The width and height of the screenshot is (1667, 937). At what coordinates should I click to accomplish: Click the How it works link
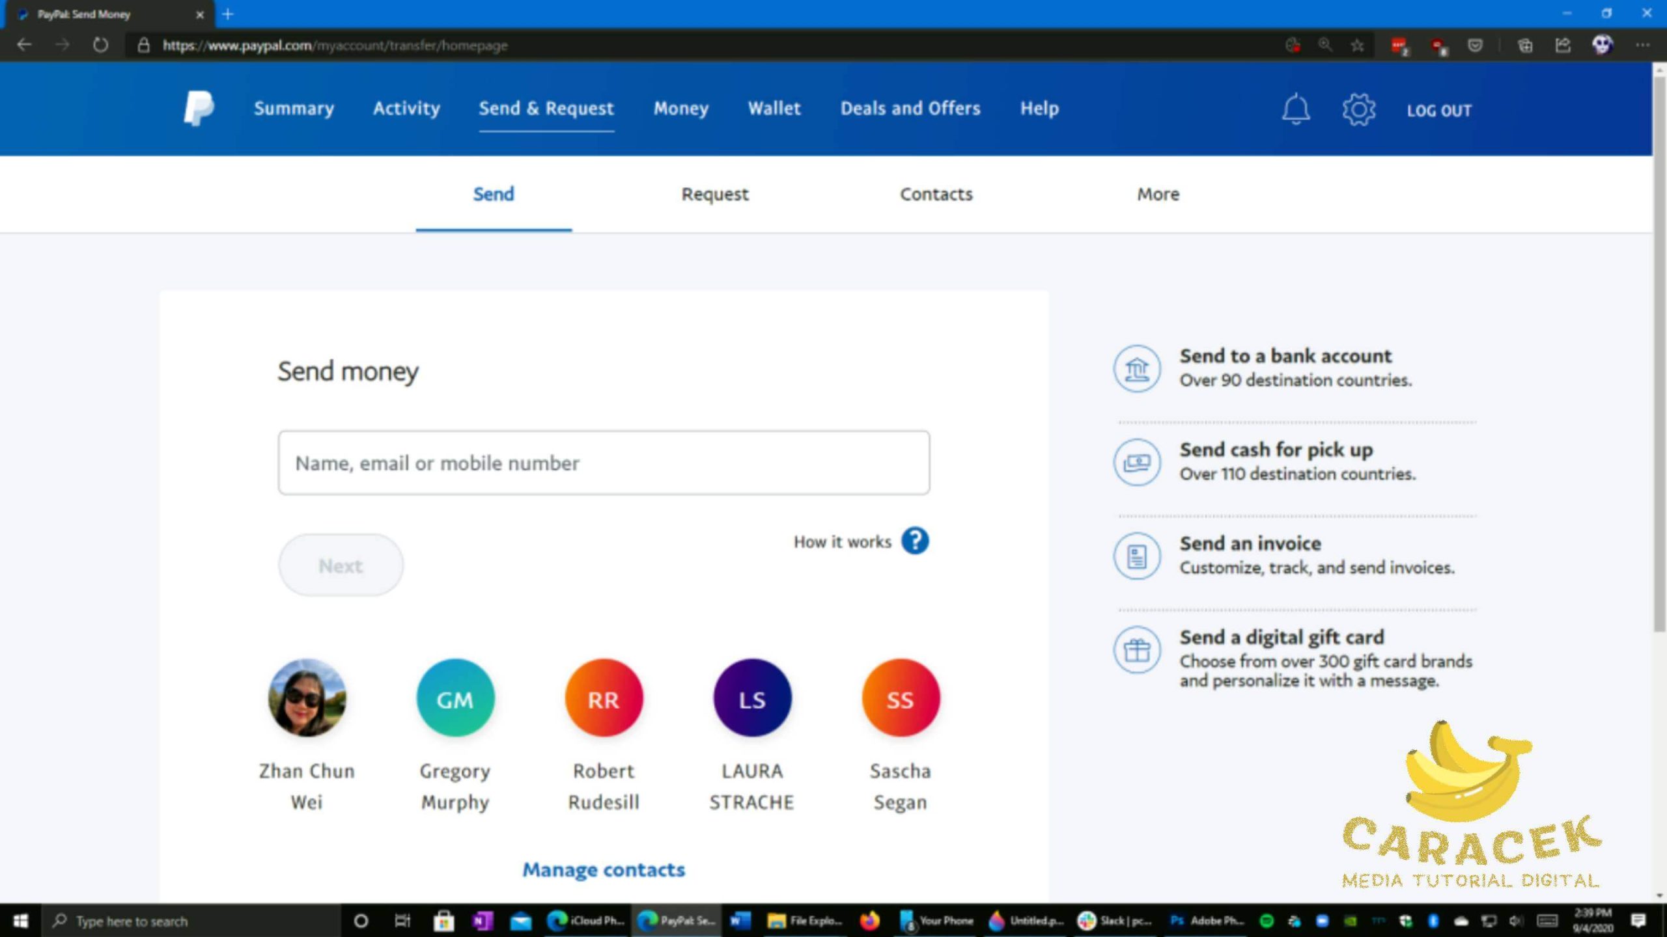[842, 541]
